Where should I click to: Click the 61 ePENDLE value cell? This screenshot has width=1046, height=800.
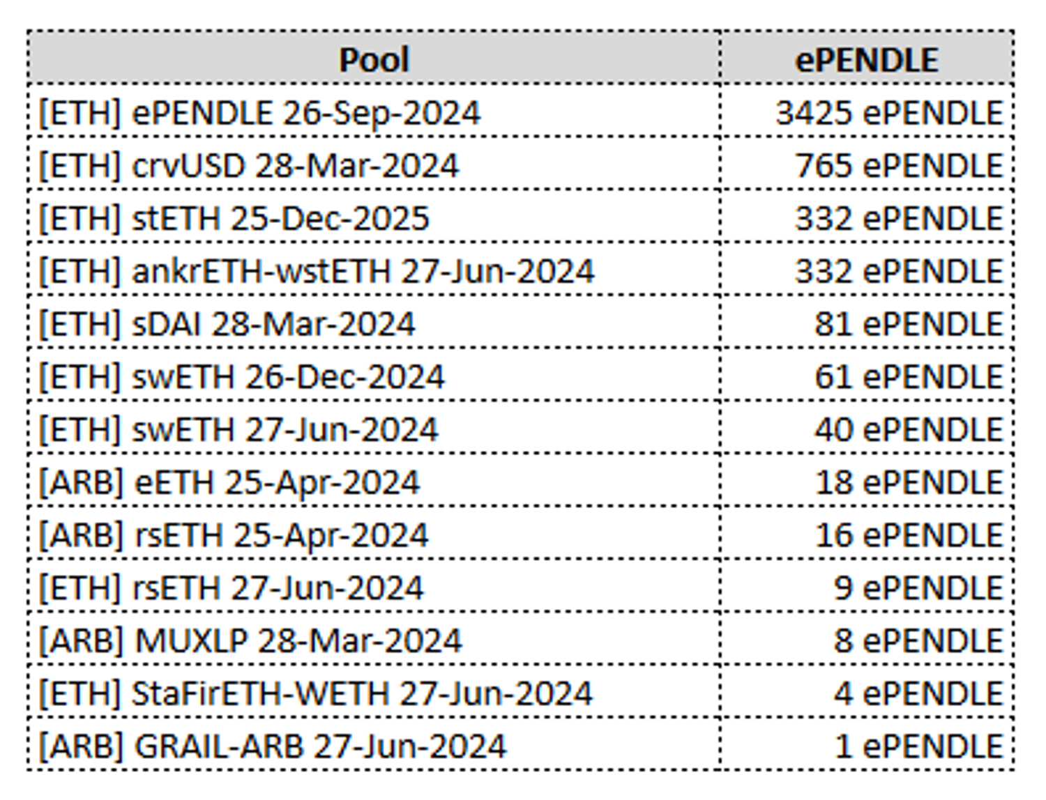[x=908, y=377]
